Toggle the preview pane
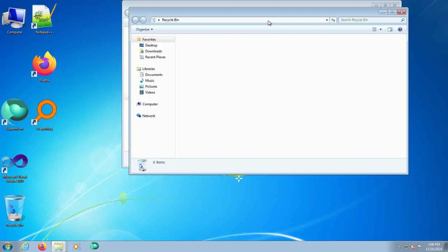The image size is (448, 252). pyautogui.click(x=390, y=29)
